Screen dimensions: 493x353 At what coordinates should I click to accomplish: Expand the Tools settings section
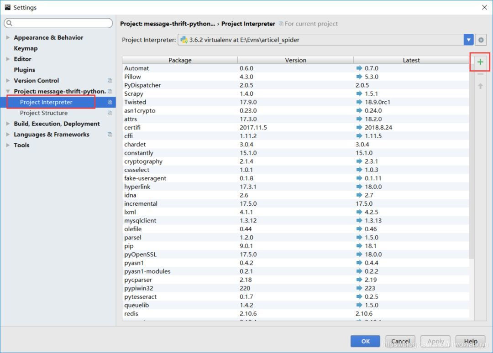point(8,145)
